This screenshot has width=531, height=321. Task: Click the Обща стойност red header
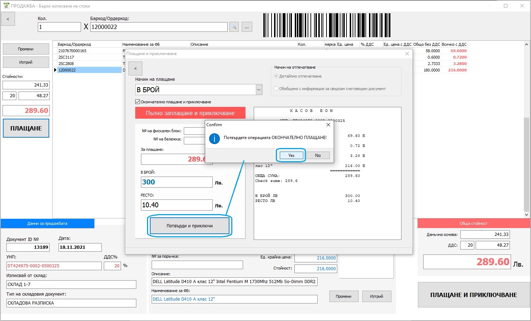(x=474, y=223)
